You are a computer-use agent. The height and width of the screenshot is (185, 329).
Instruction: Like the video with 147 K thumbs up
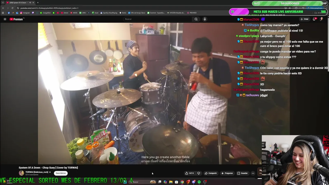pos(189,173)
